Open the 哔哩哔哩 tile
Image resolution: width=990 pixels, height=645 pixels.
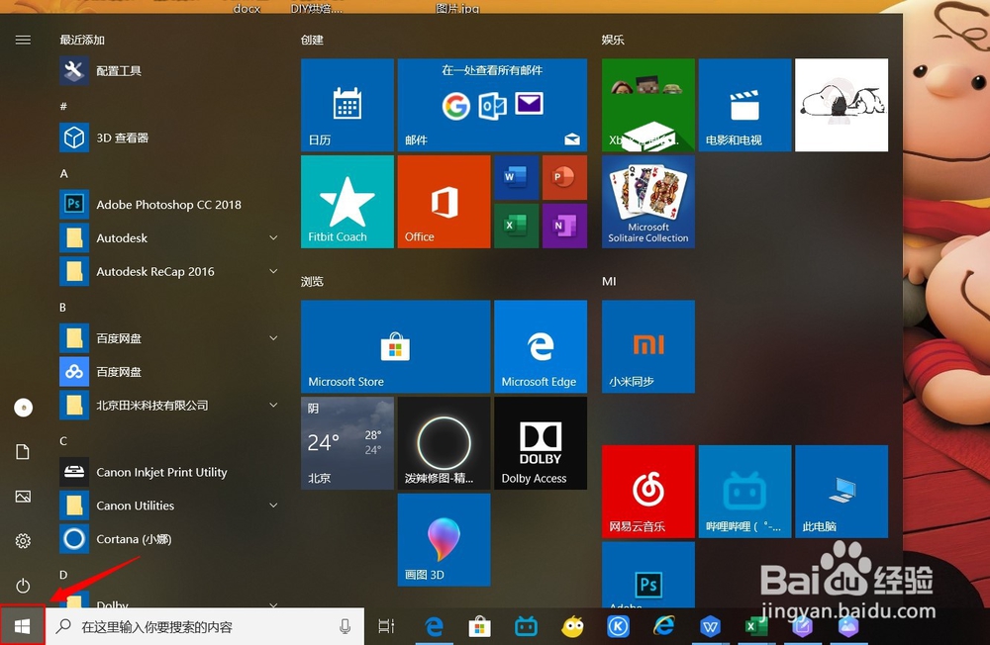744,492
